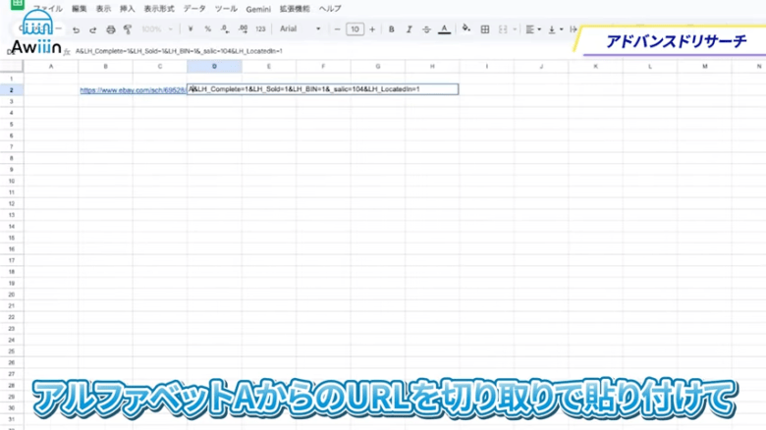
Task: Select column B header
Action: click(x=105, y=66)
